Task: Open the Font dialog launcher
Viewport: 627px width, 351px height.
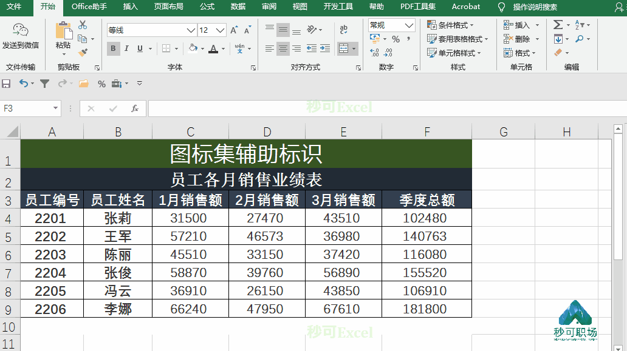Action: click(253, 68)
